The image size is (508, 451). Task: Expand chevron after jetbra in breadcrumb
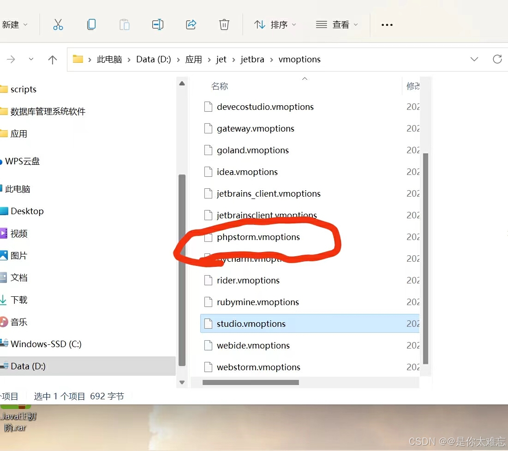[271, 60]
